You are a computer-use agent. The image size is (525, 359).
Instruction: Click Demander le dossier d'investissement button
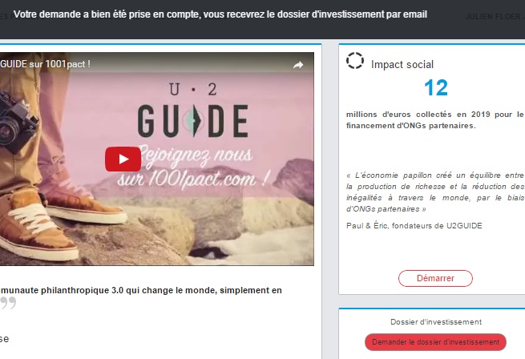[435, 342]
